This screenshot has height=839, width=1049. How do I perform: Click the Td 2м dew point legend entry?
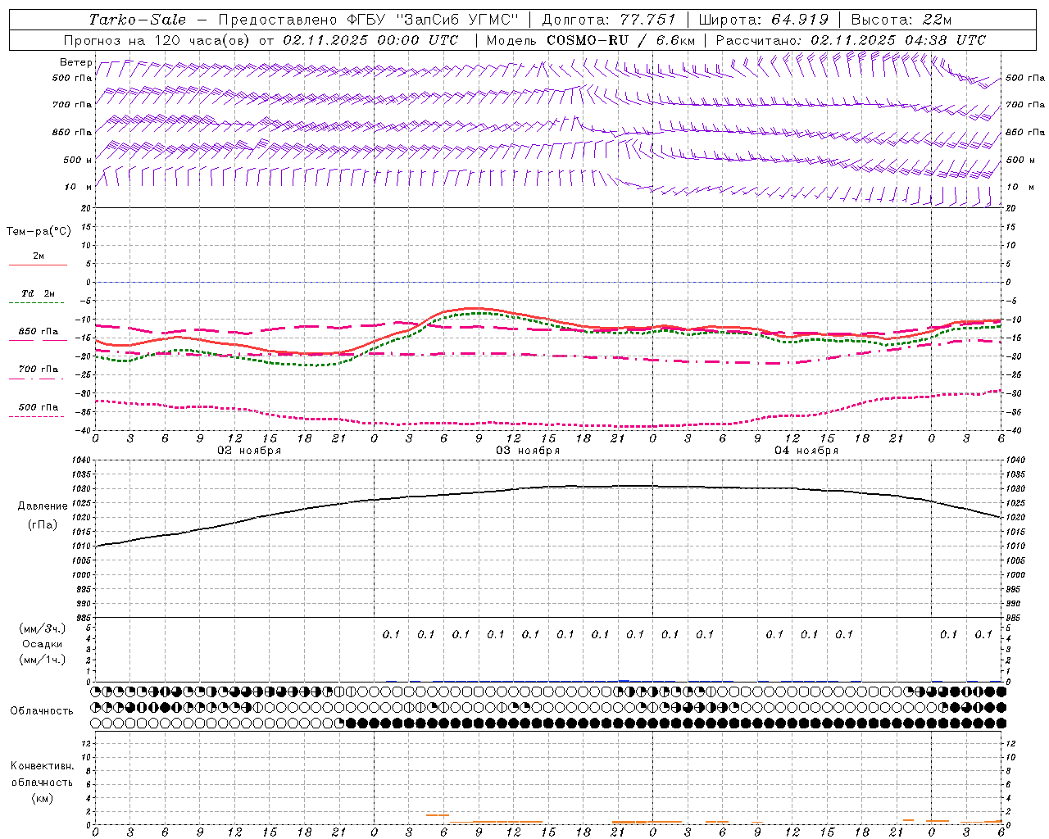point(38,293)
